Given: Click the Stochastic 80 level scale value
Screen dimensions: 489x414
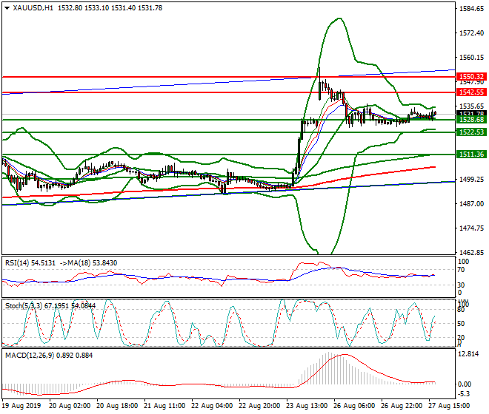Looking at the screenshot, I should click(x=461, y=310).
